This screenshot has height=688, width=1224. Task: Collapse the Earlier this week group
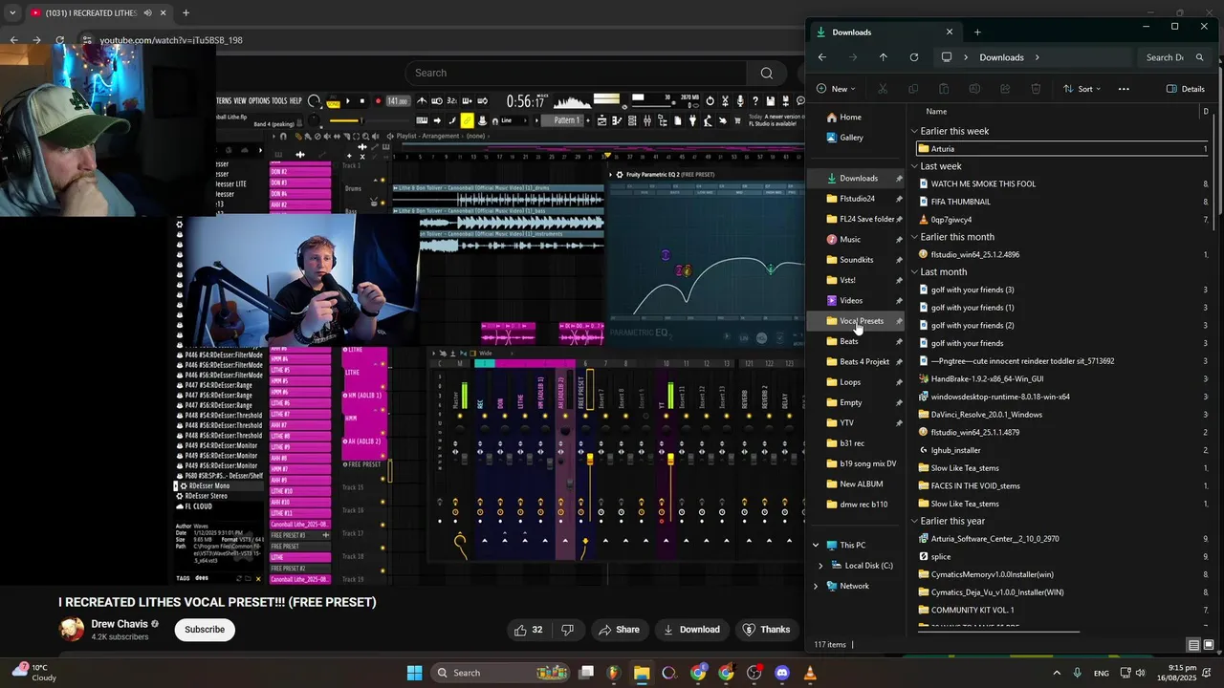(x=914, y=131)
